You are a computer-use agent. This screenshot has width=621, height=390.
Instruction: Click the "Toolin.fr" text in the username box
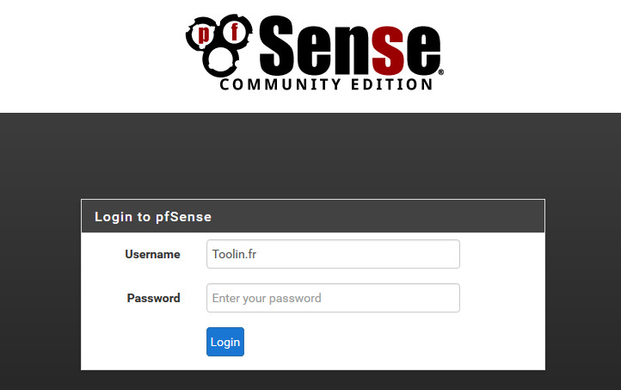(235, 254)
